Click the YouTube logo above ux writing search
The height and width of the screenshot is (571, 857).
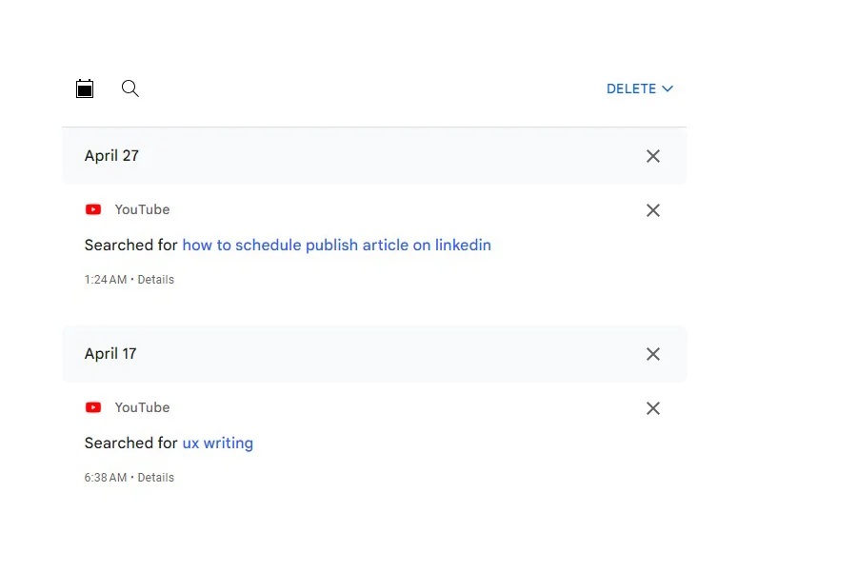(93, 407)
